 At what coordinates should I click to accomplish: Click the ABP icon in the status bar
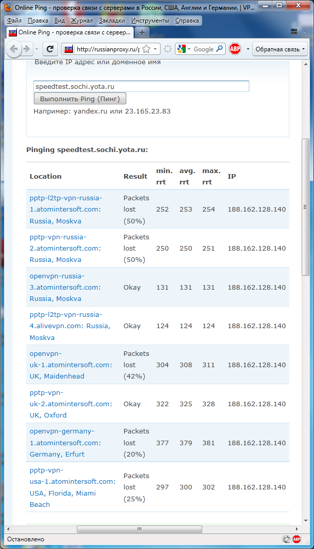click(297, 539)
